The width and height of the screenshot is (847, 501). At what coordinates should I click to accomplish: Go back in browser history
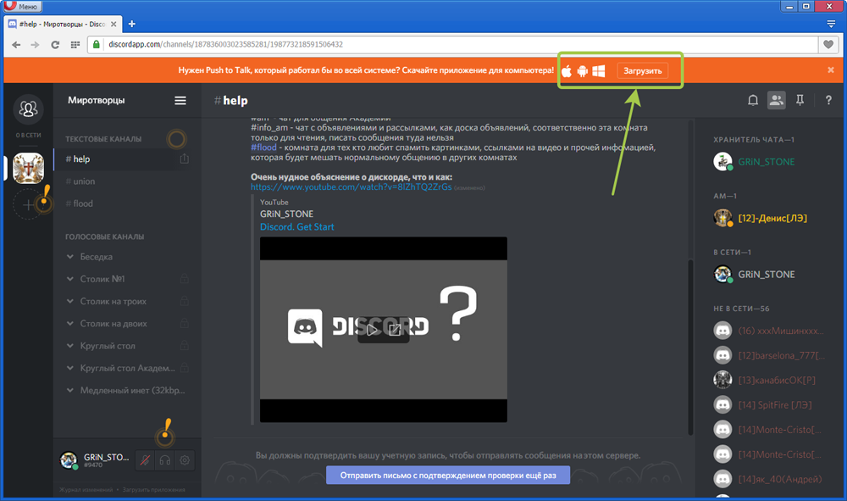pos(16,44)
